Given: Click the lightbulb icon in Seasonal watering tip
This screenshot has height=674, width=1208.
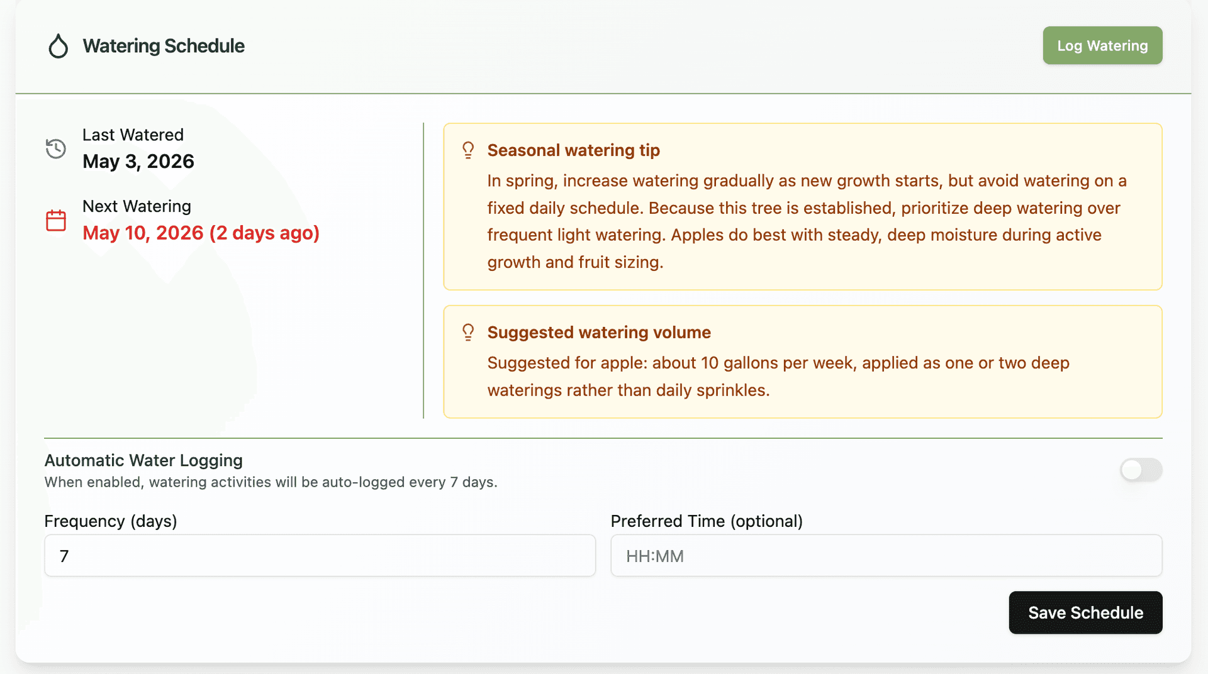Looking at the screenshot, I should tap(468, 150).
